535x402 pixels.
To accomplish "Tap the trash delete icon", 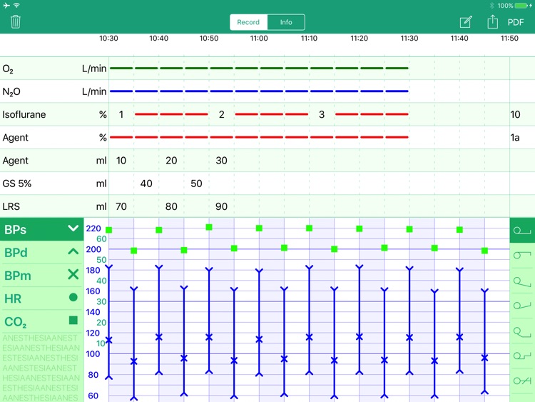I will click(16, 22).
